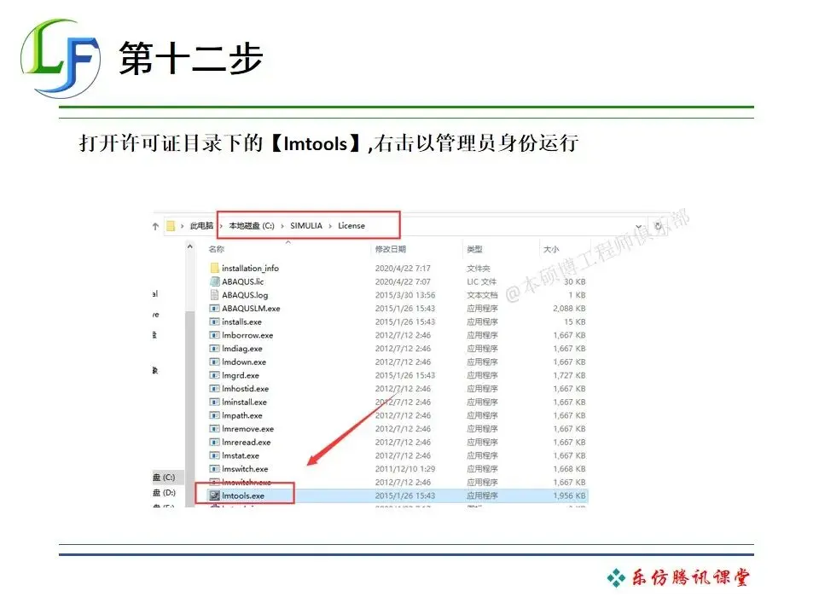
Task: Select the lmtools.exe program icon
Action: tap(214, 495)
